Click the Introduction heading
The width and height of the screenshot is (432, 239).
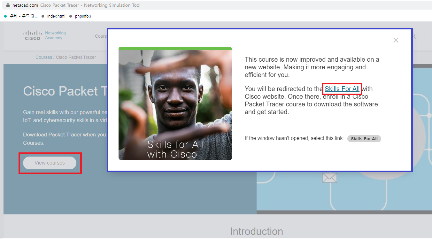pos(257,231)
